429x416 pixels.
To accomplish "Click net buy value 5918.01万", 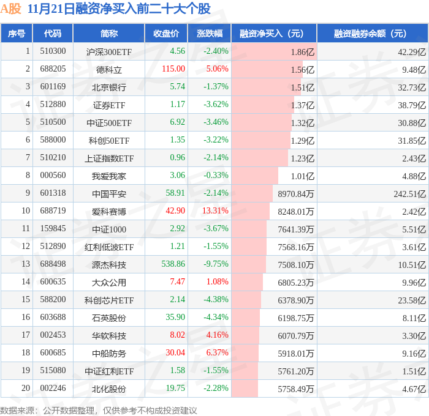I will [x=296, y=354].
